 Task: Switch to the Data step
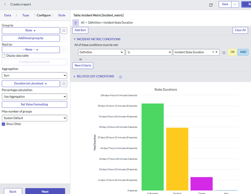click(x=7, y=15)
